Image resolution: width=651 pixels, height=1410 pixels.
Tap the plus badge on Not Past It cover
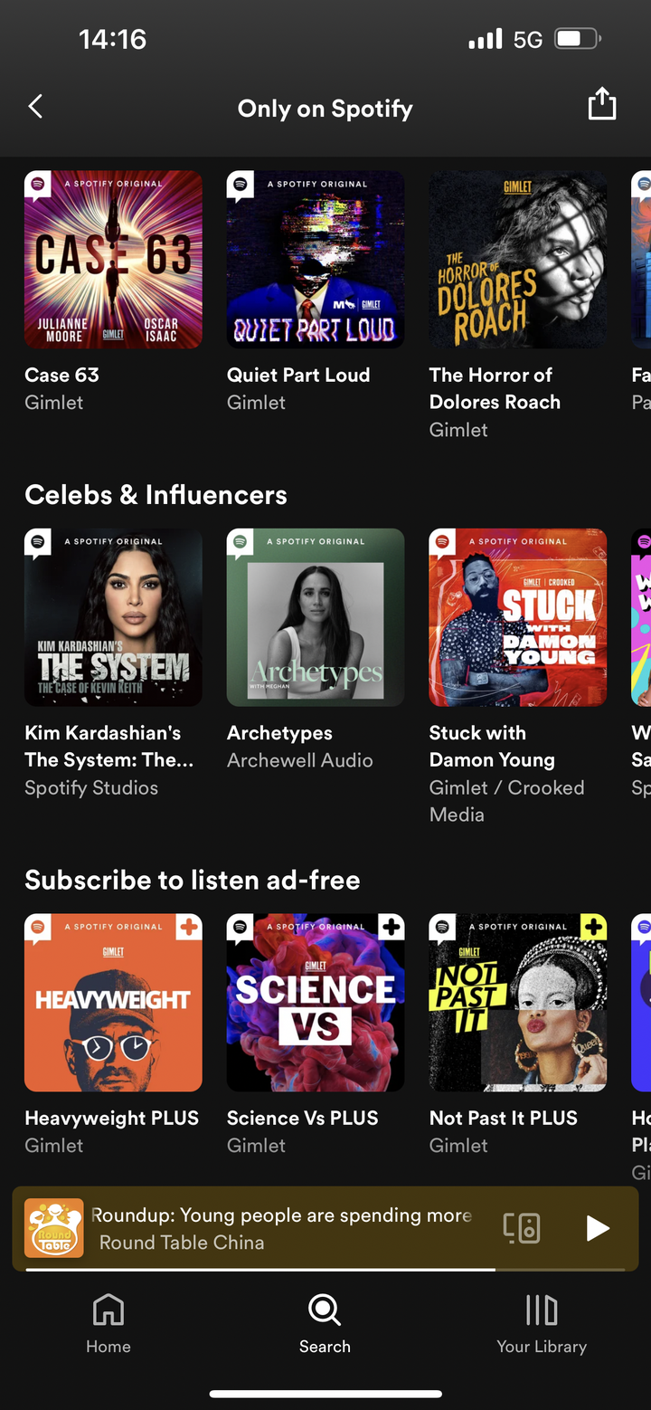[x=594, y=928]
